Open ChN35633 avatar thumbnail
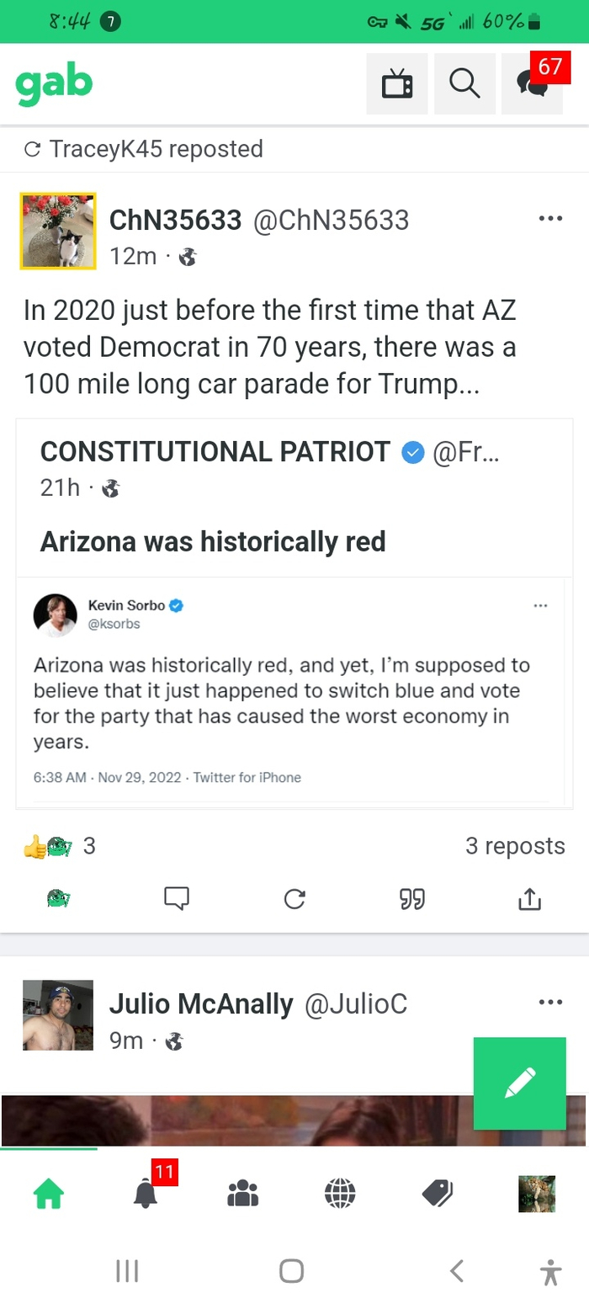 [58, 231]
